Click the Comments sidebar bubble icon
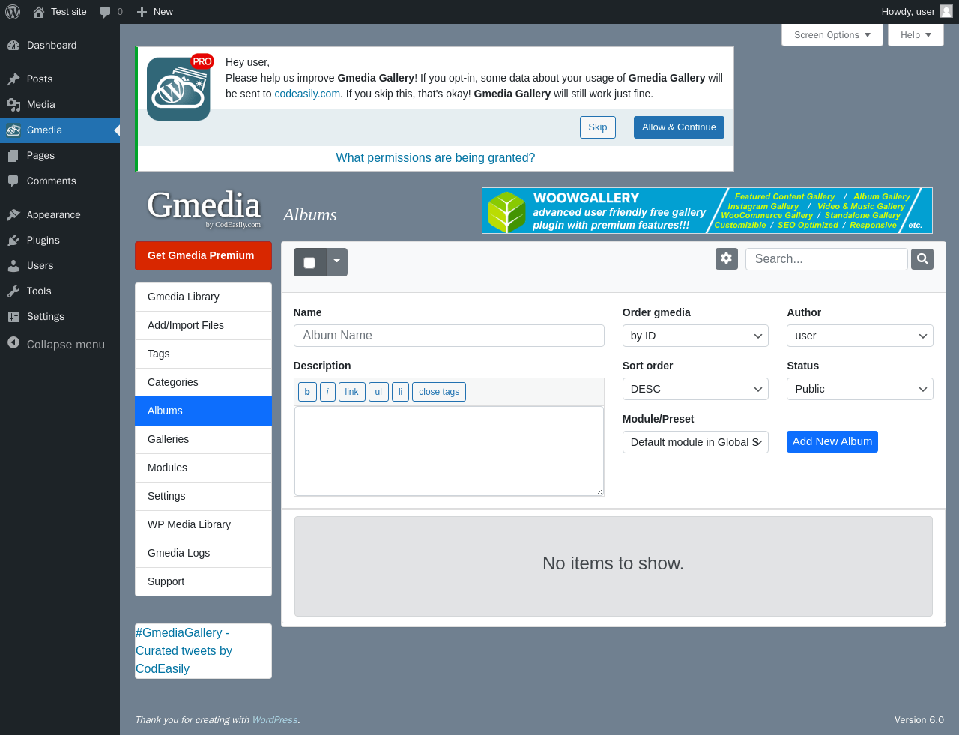 coord(13,181)
